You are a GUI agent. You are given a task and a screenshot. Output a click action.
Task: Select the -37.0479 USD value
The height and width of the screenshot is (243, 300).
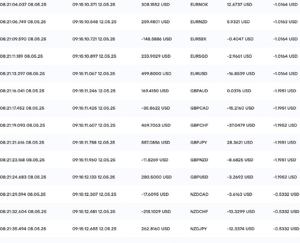point(241,125)
